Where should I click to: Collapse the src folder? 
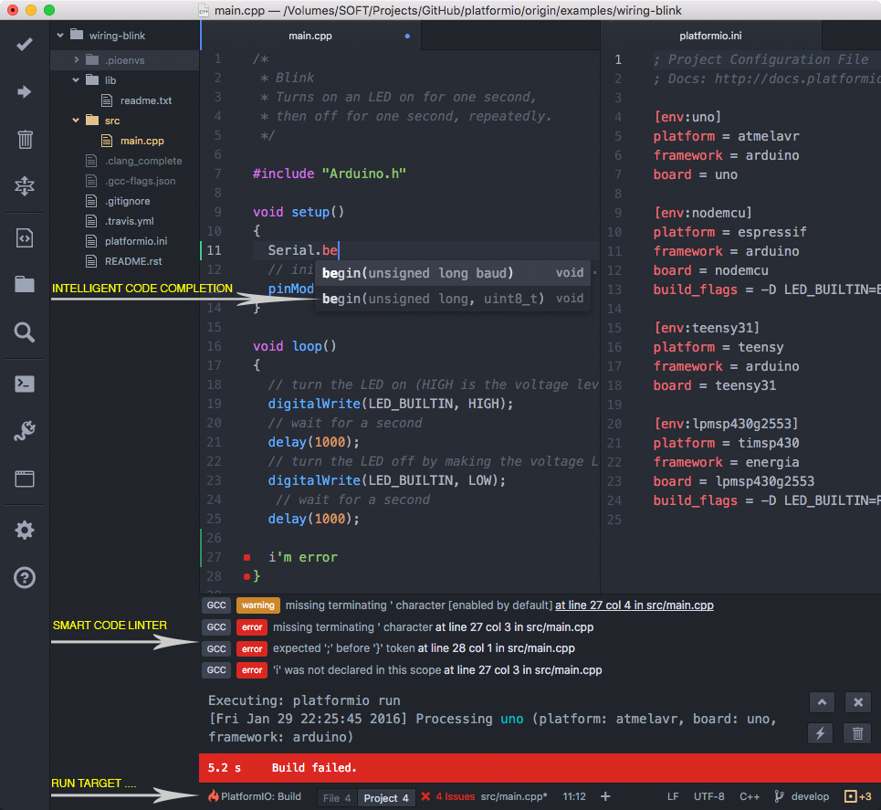point(76,121)
